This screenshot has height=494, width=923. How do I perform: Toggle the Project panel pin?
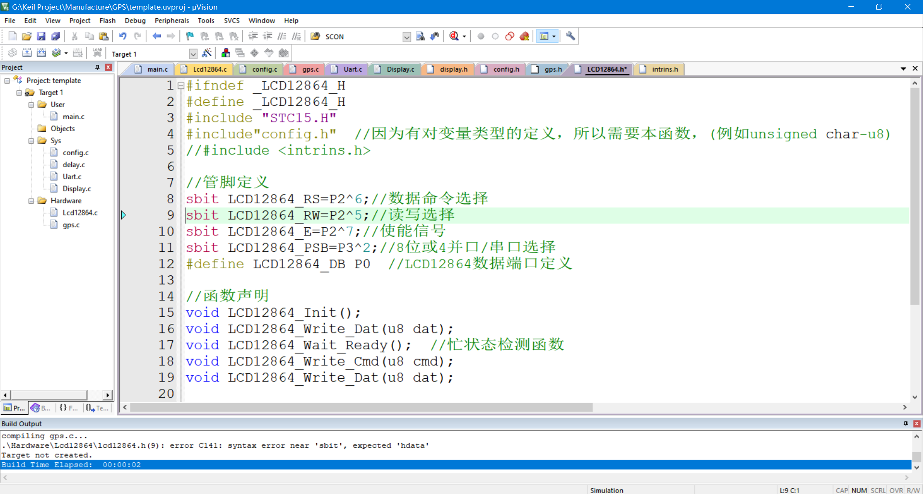click(x=97, y=67)
